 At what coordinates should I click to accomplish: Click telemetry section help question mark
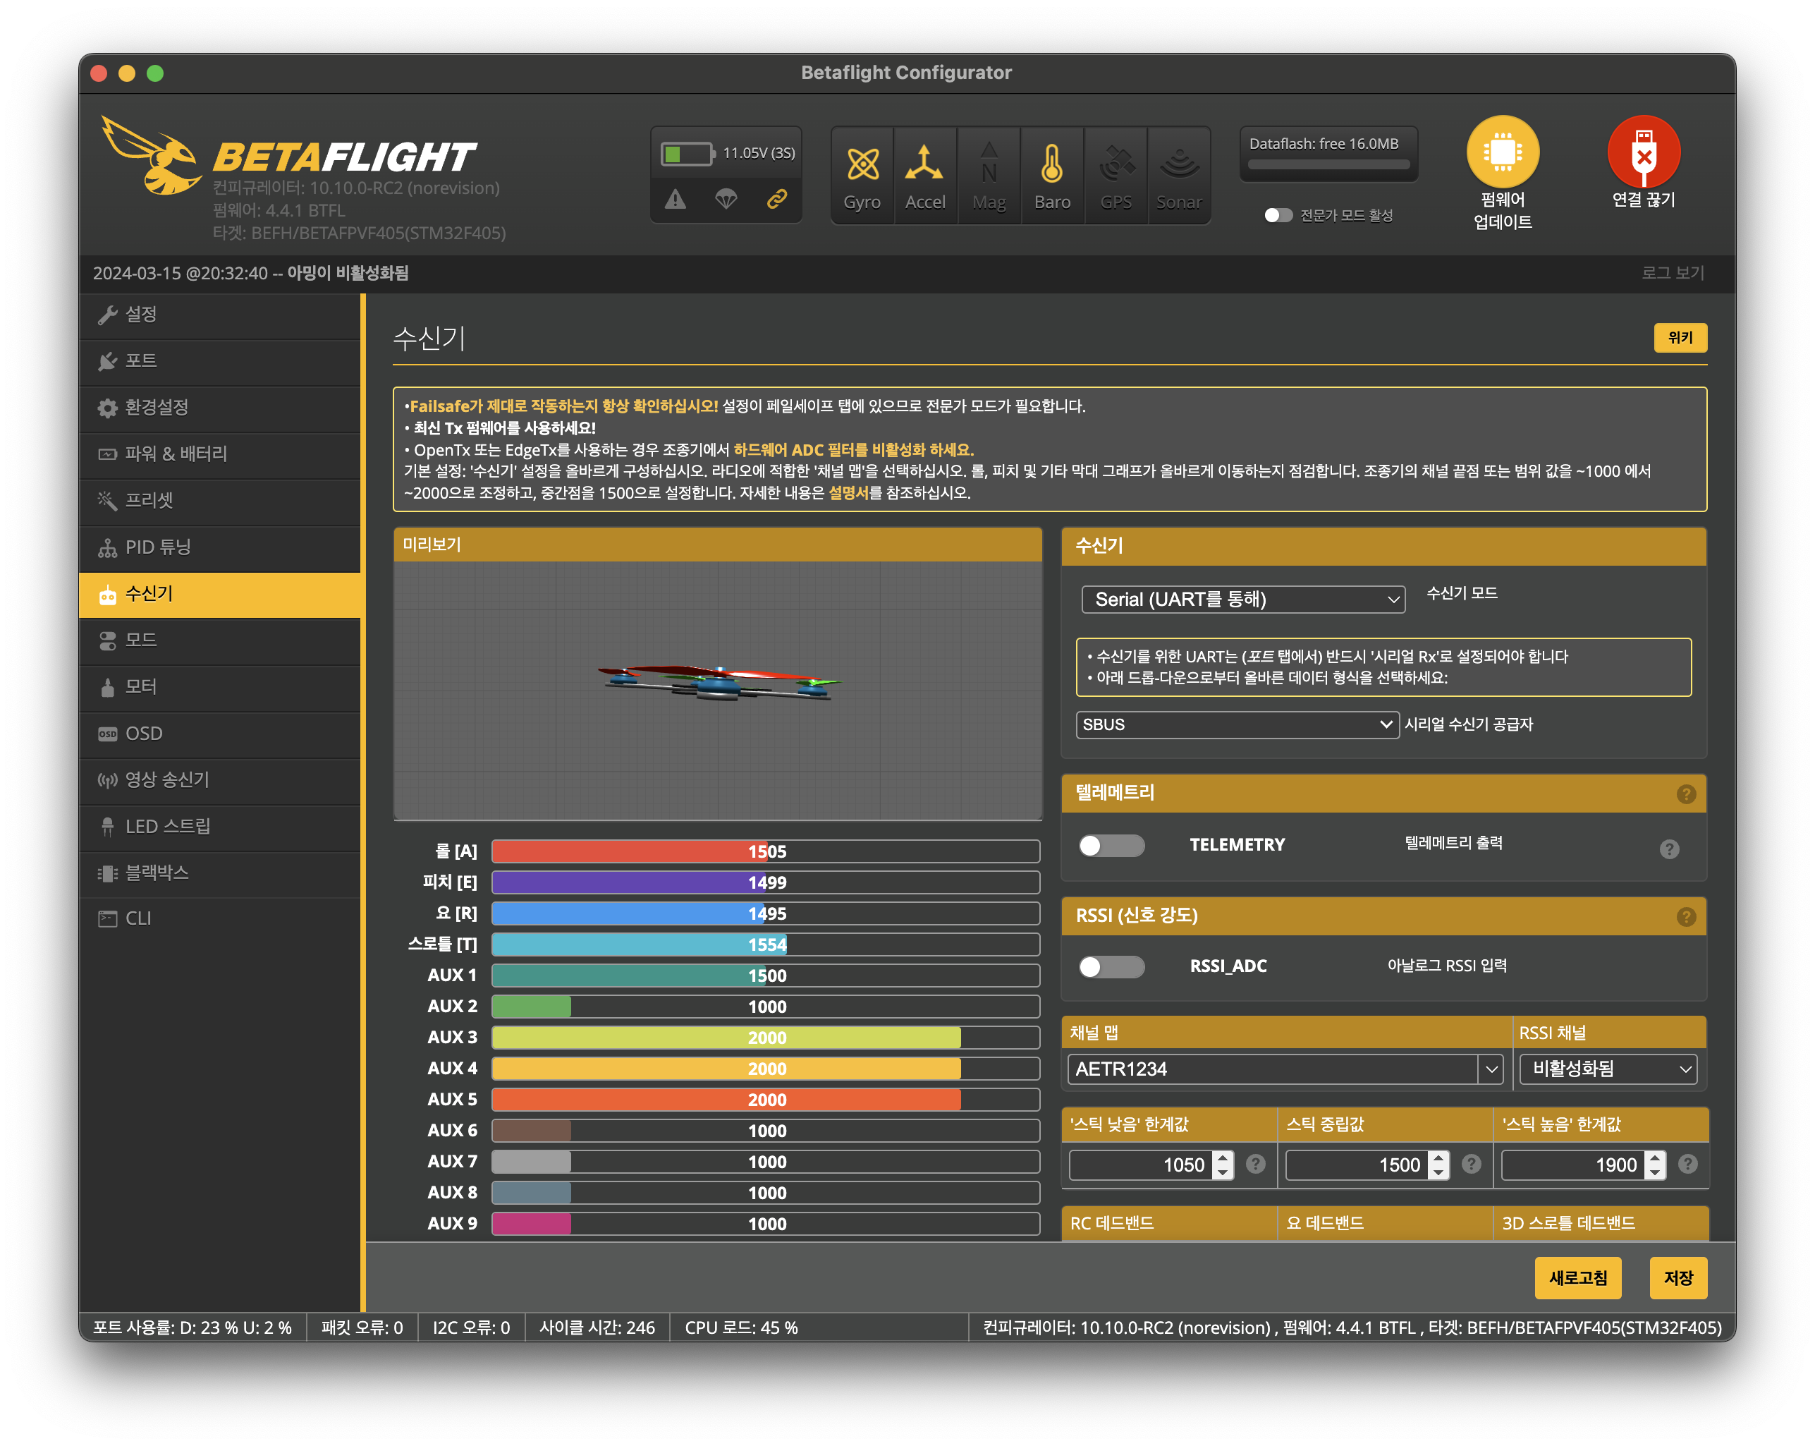pyautogui.click(x=1685, y=794)
